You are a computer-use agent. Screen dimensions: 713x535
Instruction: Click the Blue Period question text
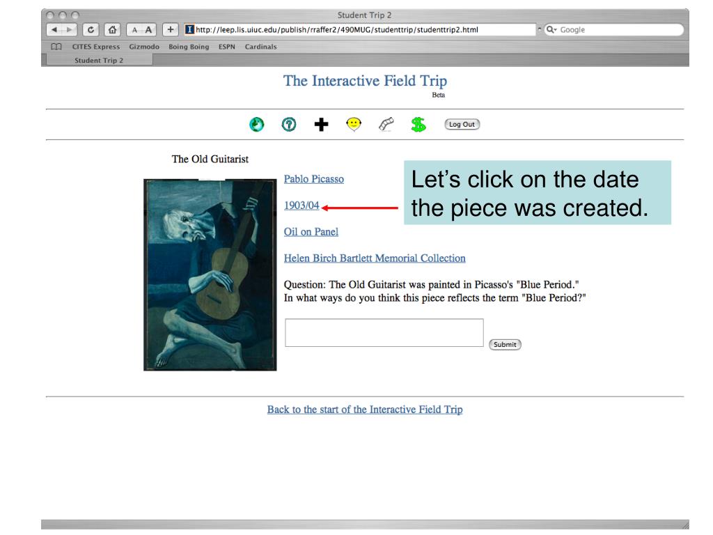click(x=434, y=291)
